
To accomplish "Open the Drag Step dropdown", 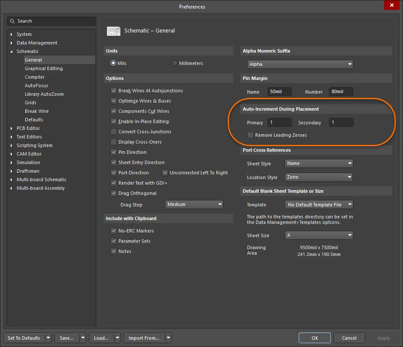I will click(219, 204).
